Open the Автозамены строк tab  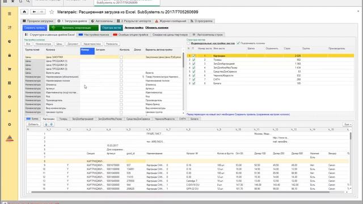(x=208, y=35)
